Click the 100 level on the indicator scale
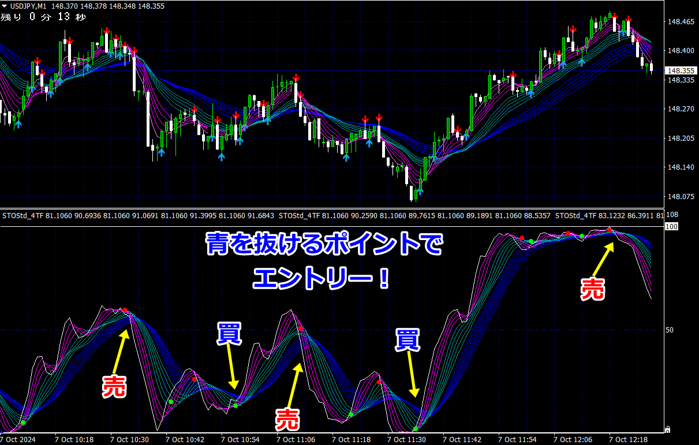Viewport: 699px width, 445px height. point(671,227)
